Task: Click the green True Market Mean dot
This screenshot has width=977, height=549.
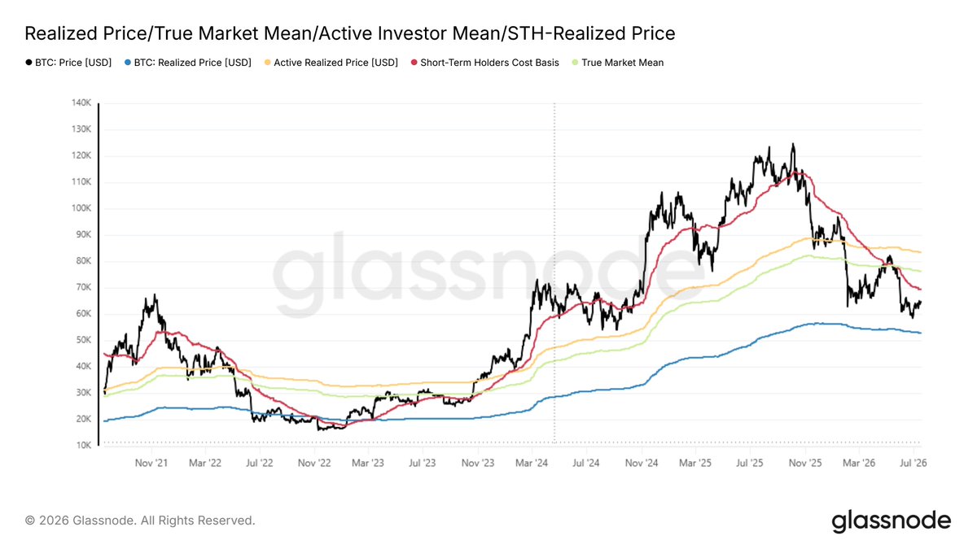Action: (x=575, y=62)
